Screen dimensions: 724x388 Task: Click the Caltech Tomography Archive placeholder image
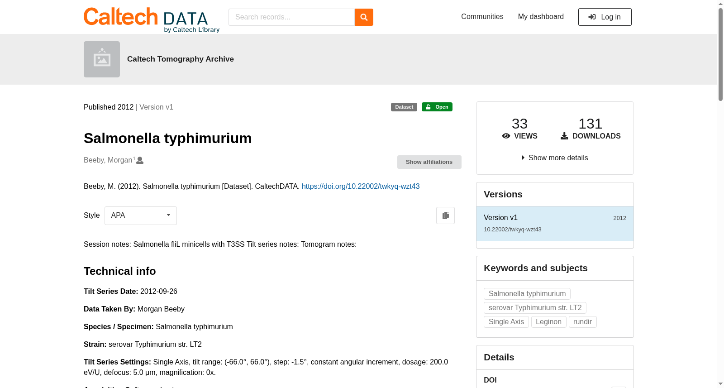102,59
